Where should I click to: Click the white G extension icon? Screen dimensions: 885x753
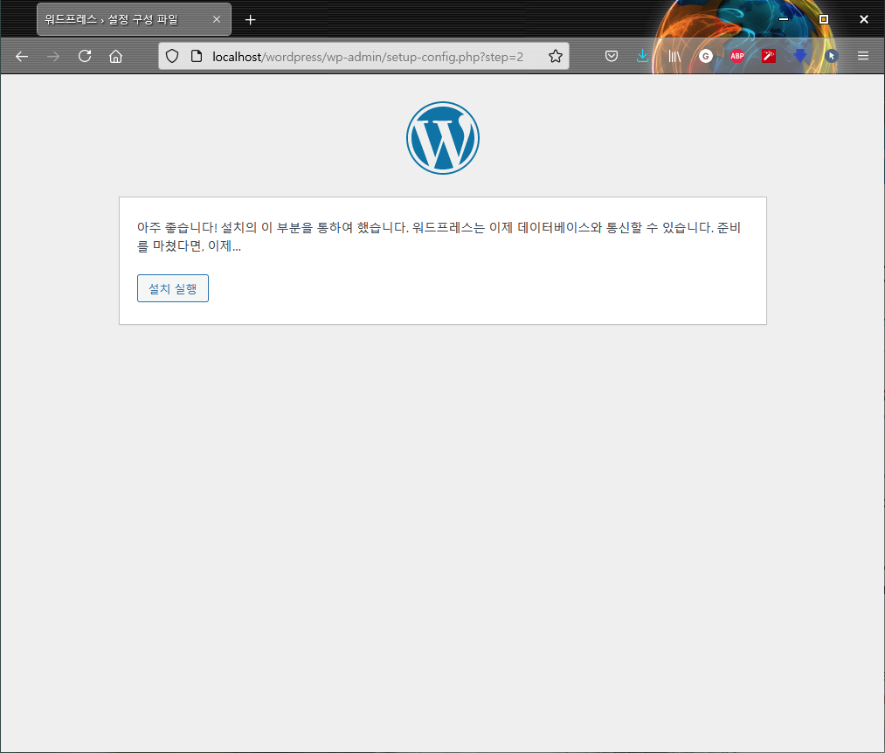tap(706, 57)
